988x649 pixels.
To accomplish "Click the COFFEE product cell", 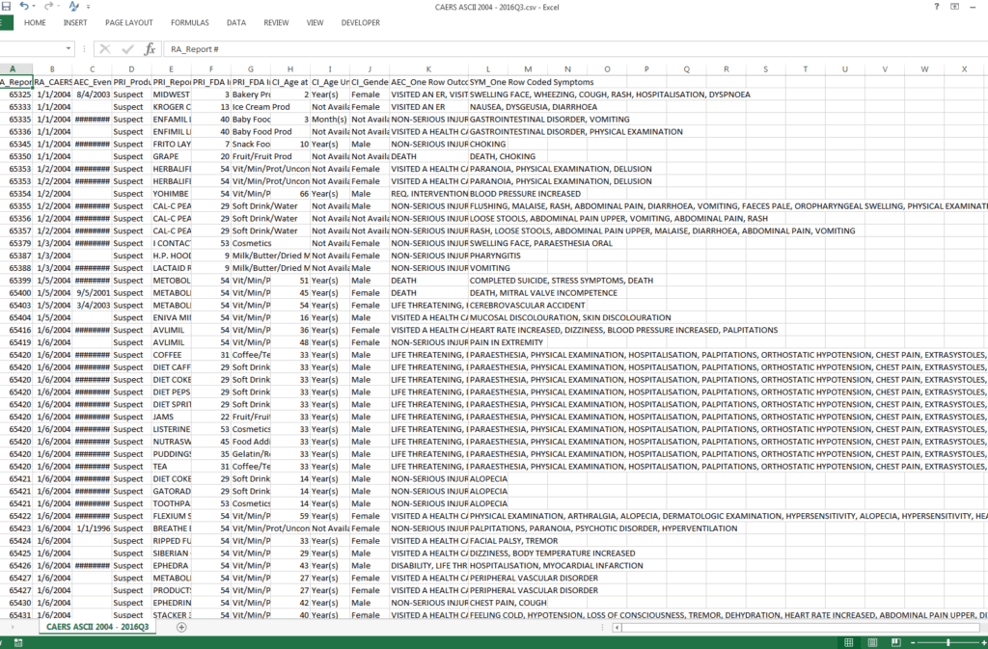I will (x=172, y=355).
